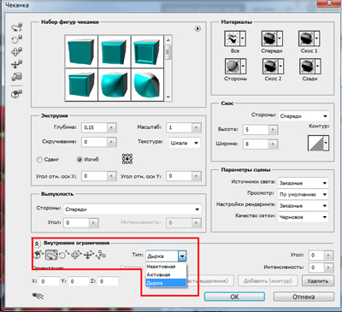Choose the rounded cone-like preset in second row
This screenshot has width=342, height=312.
[x=147, y=85]
